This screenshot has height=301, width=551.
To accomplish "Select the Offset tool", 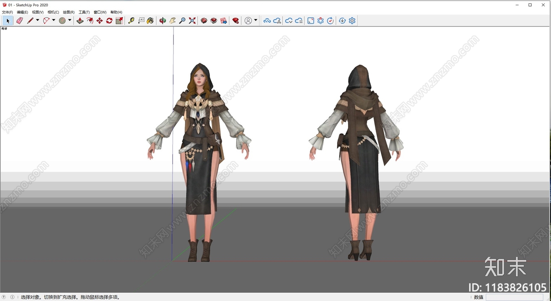I will coord(90,21).
